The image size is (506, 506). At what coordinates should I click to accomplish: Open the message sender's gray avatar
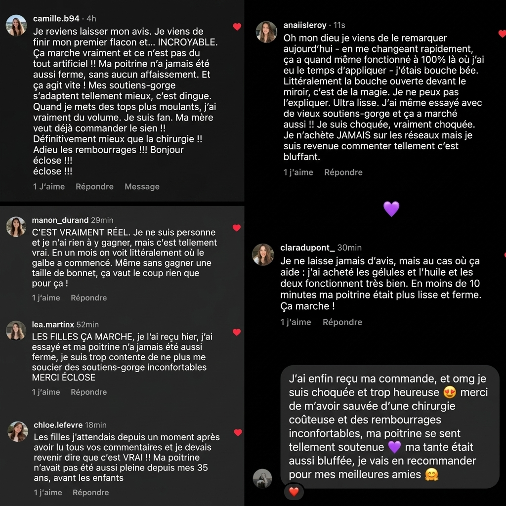[x=262, y=478]
